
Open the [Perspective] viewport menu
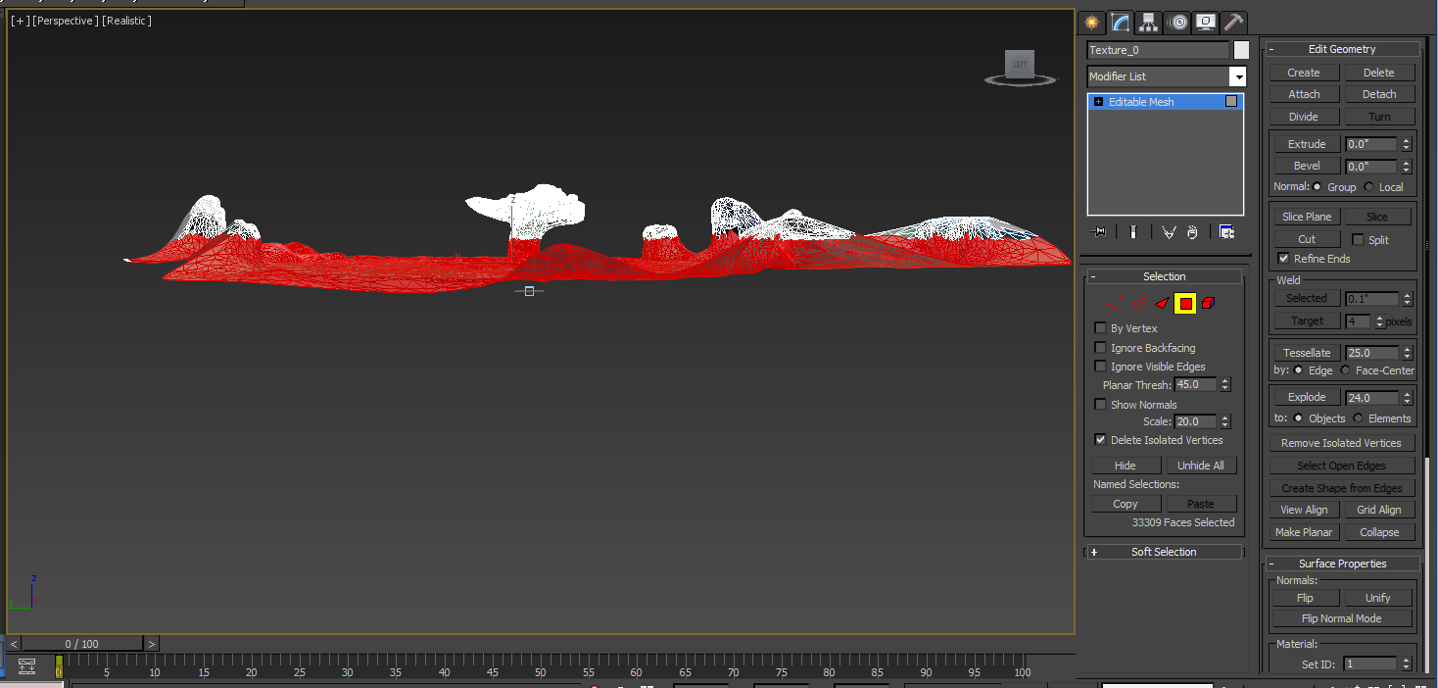65,21
